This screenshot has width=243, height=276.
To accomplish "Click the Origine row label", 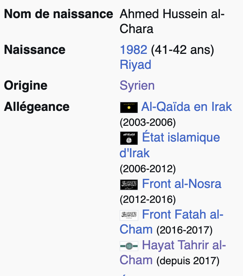I will [26, 86].
